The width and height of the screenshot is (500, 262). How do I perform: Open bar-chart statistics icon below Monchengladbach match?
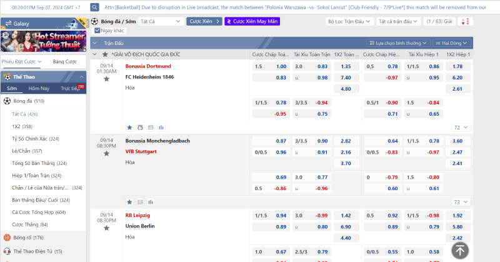click(x=151, y=202)
